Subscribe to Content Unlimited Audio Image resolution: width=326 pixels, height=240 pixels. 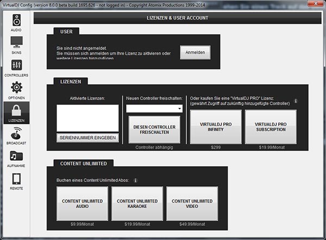click(x=83, y=204)
